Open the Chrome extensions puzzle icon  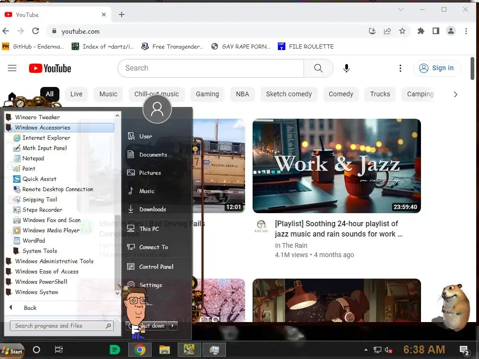pyautogui.click(x=421, y=31)
